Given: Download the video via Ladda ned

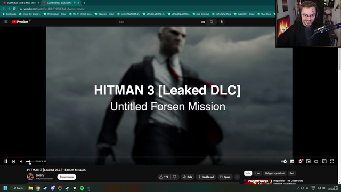Looking at the screenshot, I should pos(206,177).
